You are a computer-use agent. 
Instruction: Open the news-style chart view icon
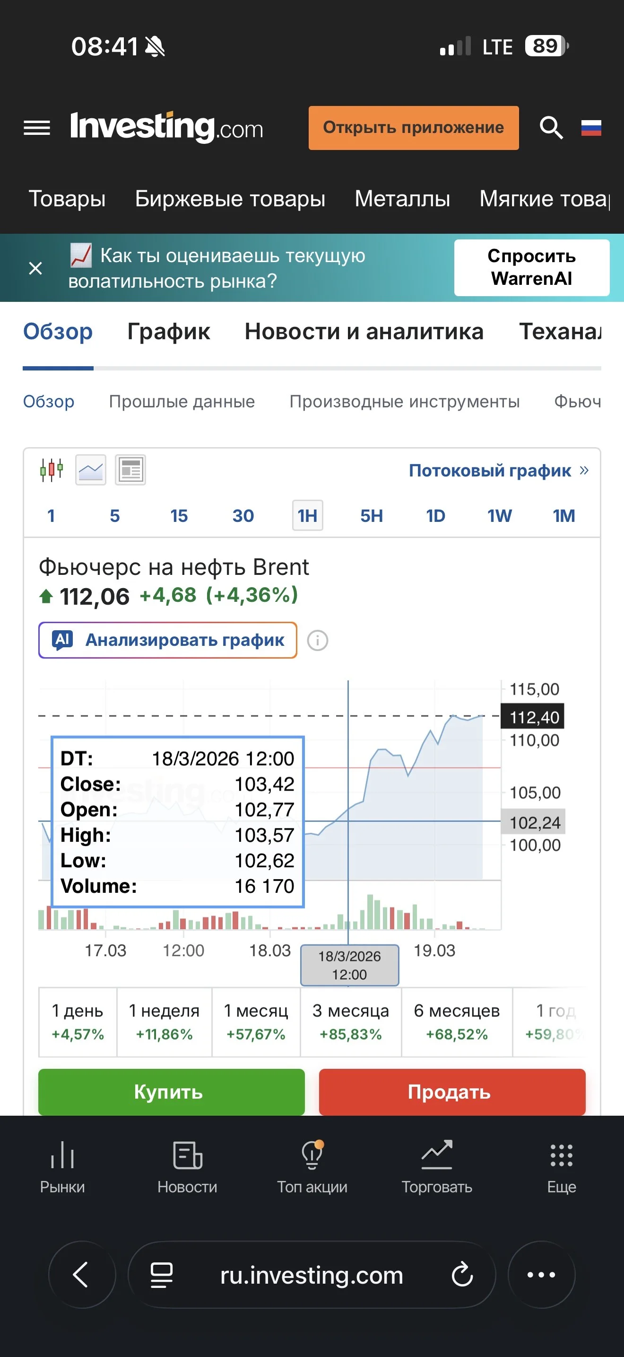tap(130, 469)
